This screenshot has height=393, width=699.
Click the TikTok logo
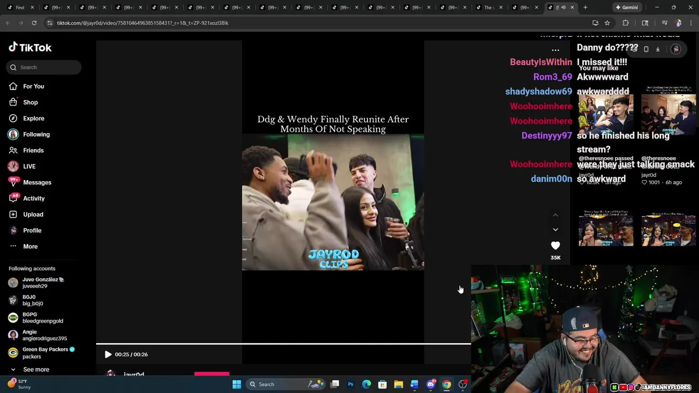(30, 47)
